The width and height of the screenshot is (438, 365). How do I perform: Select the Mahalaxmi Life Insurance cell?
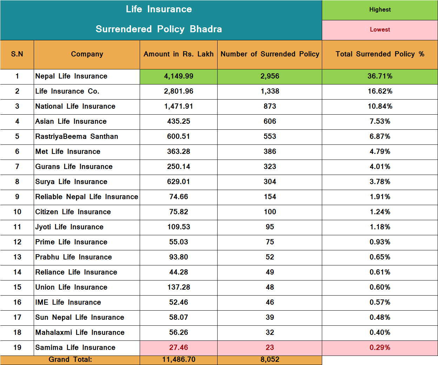tap(80, 332)
